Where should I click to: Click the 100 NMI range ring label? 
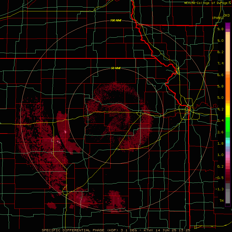tap(116, 20)
